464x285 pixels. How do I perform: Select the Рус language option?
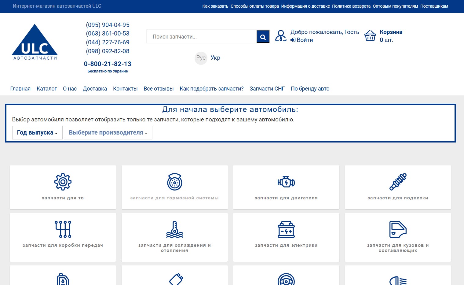[x=201, y=58]
